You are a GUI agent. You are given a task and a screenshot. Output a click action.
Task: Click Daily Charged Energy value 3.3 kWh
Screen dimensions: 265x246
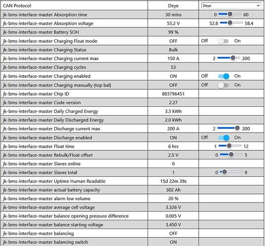pyautogui.click(x=173, y=111)
